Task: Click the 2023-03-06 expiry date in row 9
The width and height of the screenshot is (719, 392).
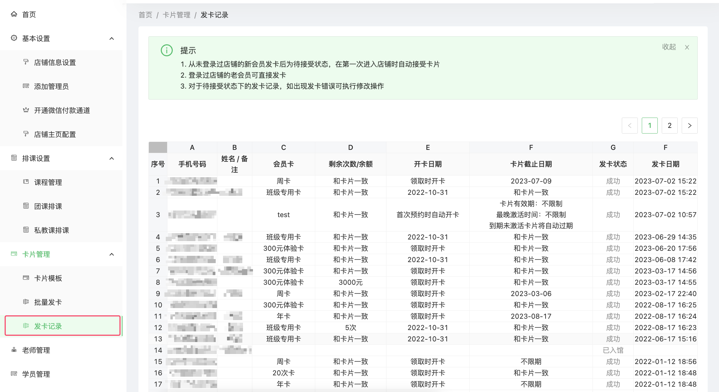Action: point(531,294)
